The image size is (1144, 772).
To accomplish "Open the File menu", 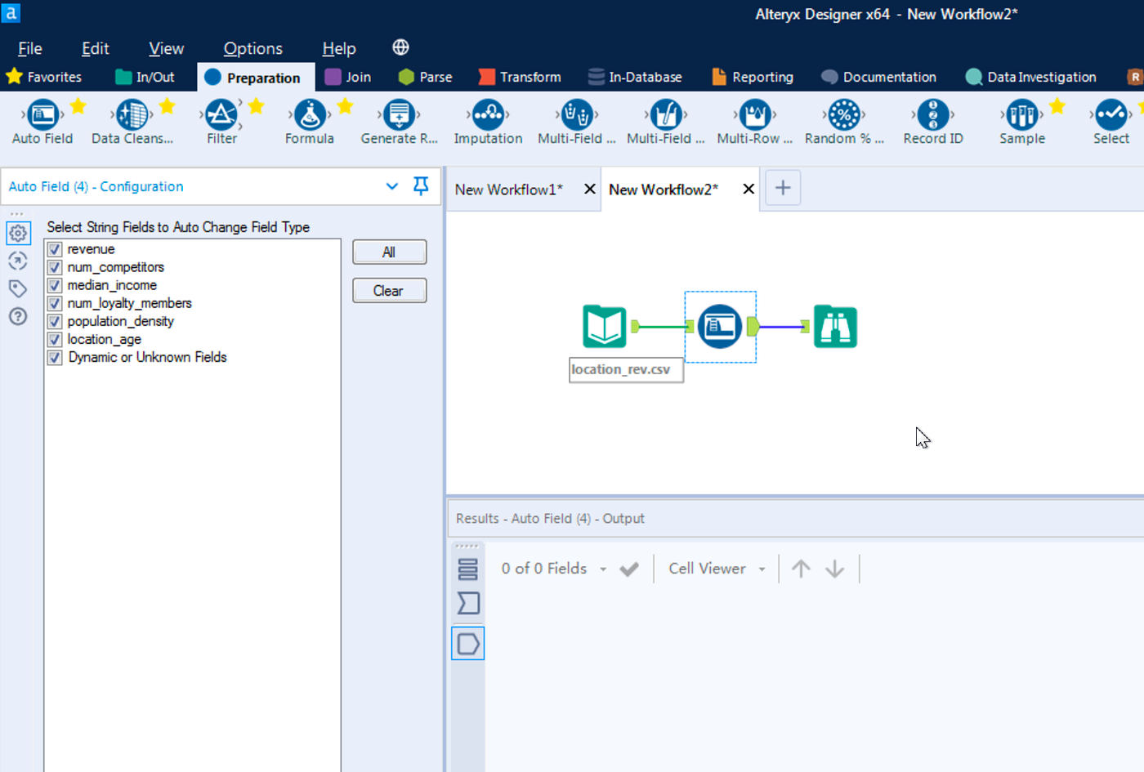I will coord(30,48).
